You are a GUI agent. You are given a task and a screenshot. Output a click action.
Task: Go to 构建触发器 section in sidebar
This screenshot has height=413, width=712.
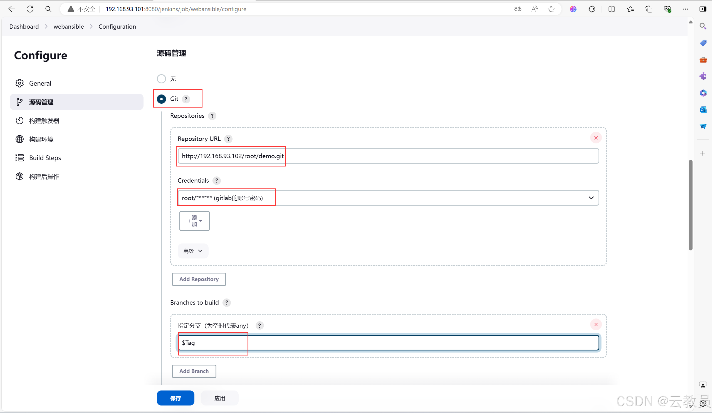76,121
